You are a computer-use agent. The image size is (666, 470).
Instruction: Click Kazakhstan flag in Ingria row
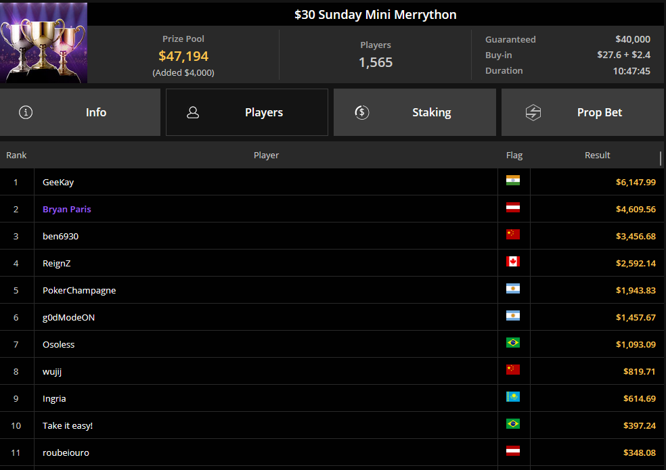click(513, 397)
